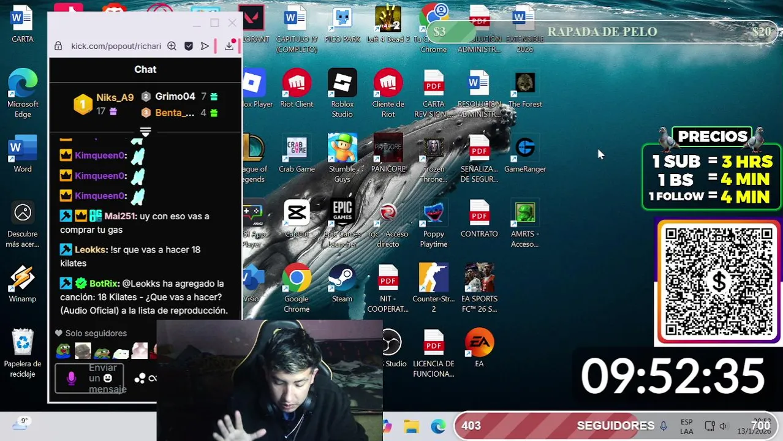Click the zoom magnifier icon in address bar
Screen dimensions: 783x441
coord(172,46)
